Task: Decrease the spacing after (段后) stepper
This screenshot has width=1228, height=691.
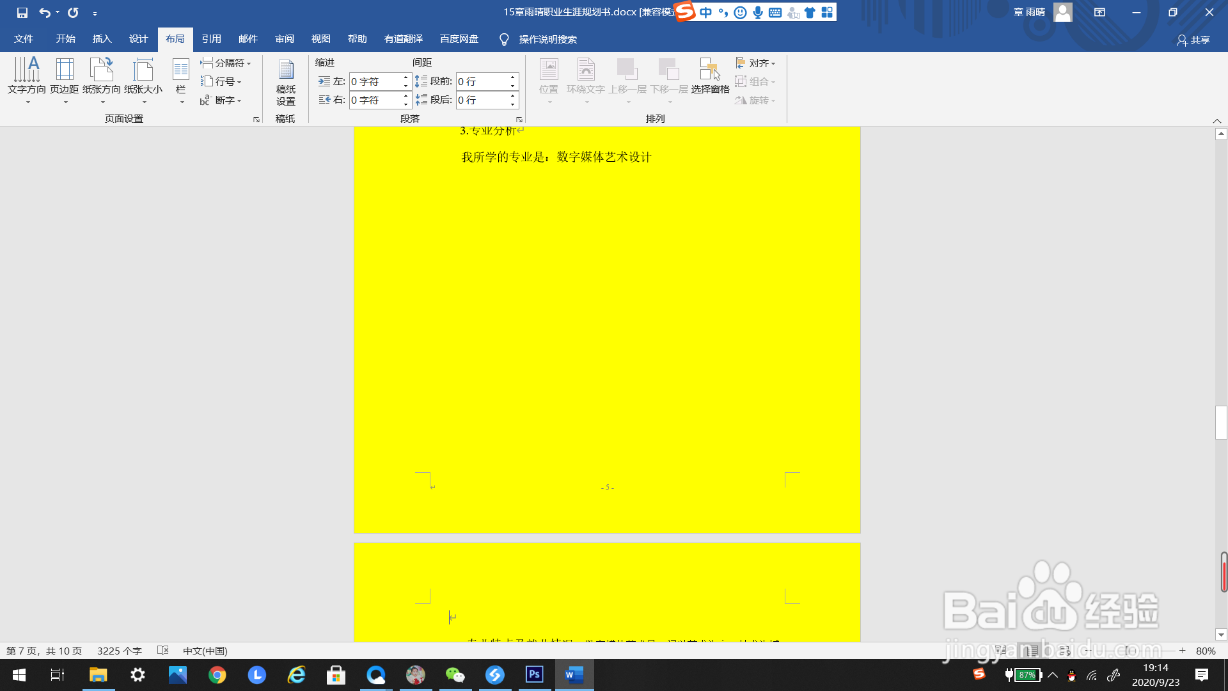Action: pyautogui.click(x=513, y=104)
